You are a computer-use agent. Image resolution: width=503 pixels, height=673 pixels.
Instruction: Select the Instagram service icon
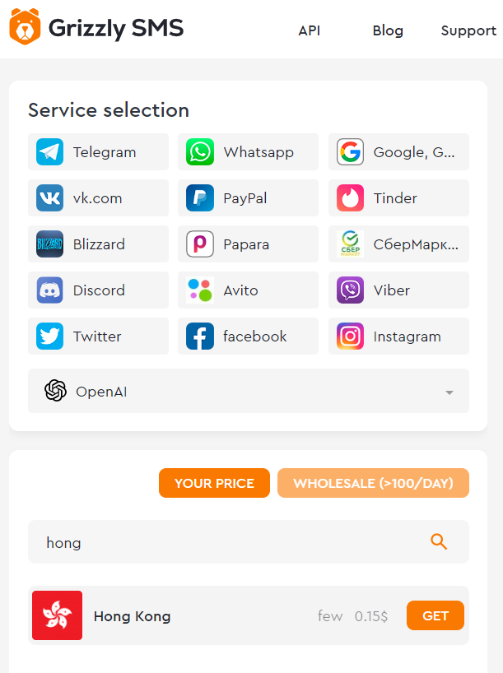[350, 336]
